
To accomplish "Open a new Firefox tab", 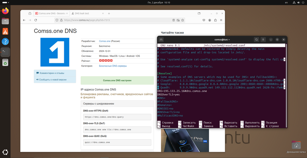I will 109,13.
